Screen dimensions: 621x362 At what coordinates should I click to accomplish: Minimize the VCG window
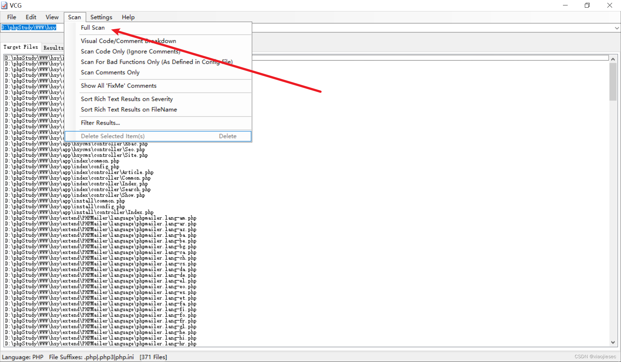coord(565,5)
